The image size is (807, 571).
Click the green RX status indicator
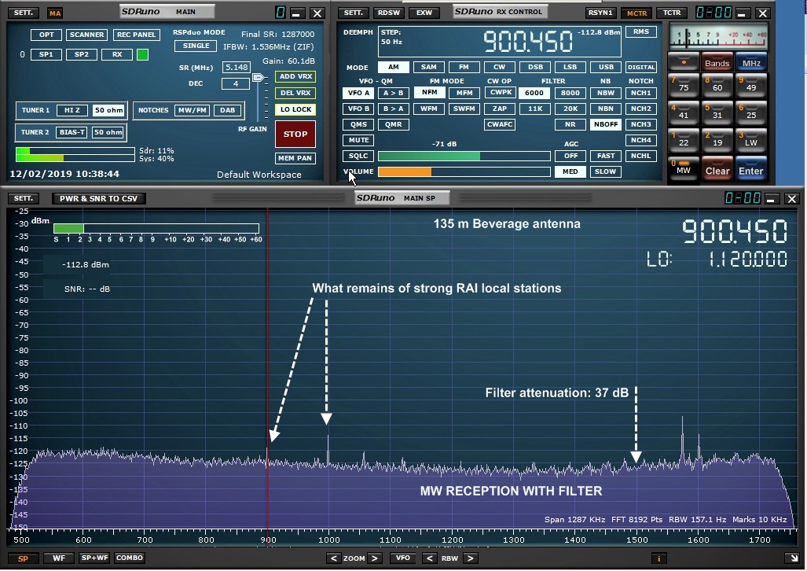142,54
